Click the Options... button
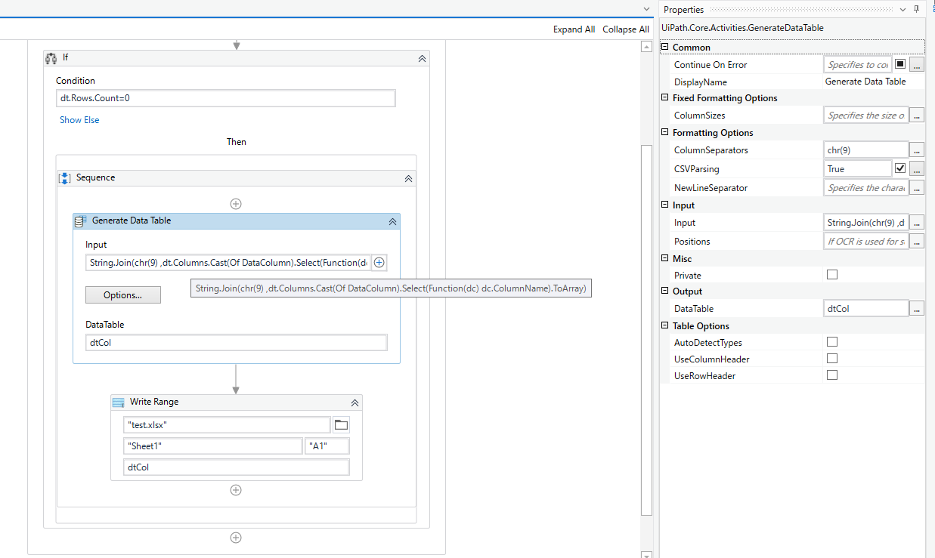This screenshot has width=935, height=558. click(122, 294)
